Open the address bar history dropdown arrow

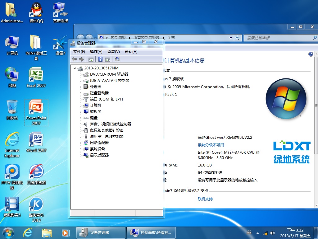tap(231, 38)
